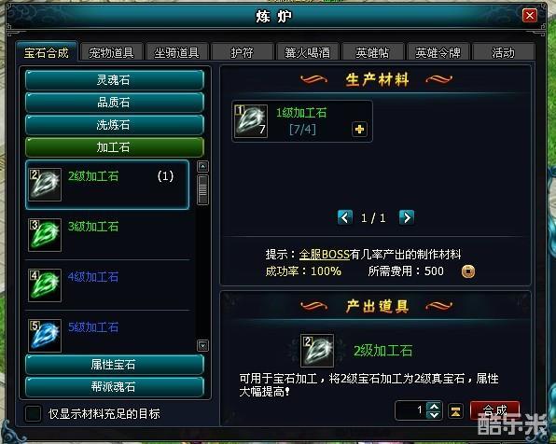
Task: Click the 合成 button
Action: (x=494, y=411)
